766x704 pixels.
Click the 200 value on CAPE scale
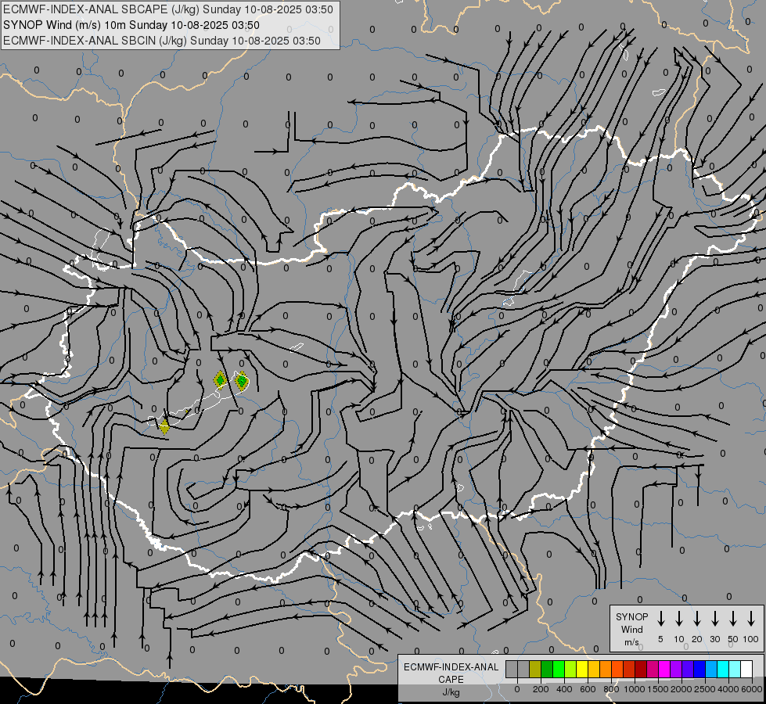pos(541,689)
